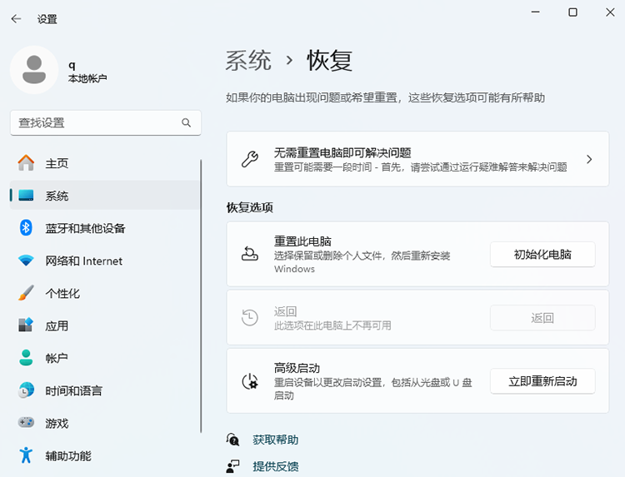Click the 恢复选项 heading

point(249,207)
